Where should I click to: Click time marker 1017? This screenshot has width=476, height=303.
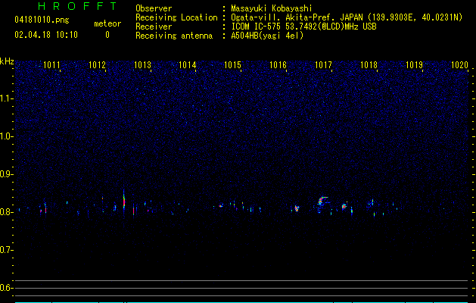click(x=324, y=64)
